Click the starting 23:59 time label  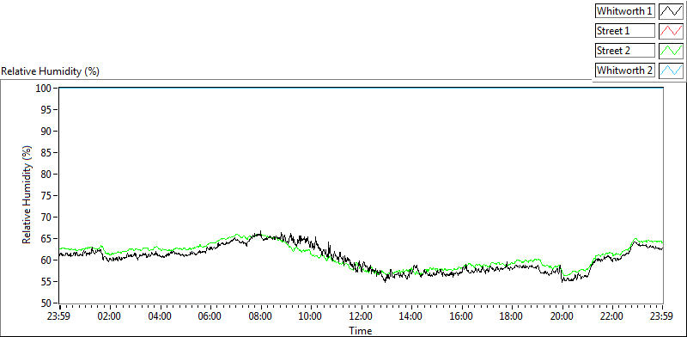pos(59,316)
